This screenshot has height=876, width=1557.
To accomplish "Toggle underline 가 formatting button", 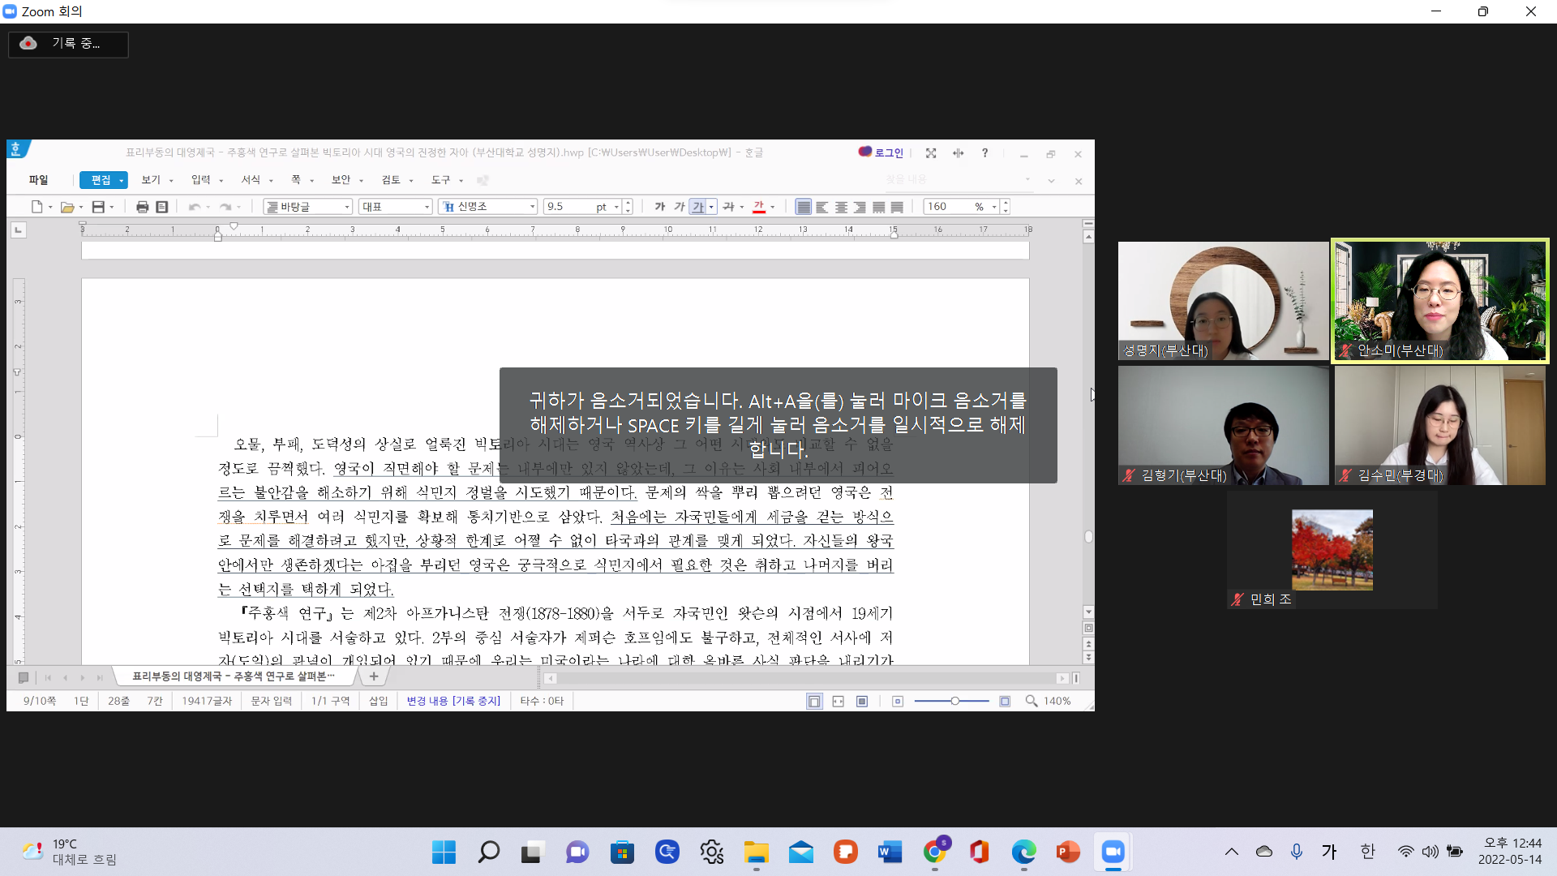I will click(x=697, y=207).
